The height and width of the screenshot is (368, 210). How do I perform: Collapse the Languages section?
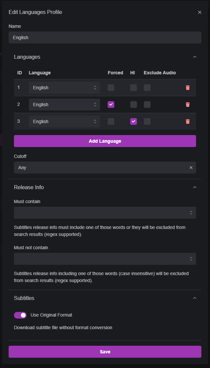(x=195, y=57)
